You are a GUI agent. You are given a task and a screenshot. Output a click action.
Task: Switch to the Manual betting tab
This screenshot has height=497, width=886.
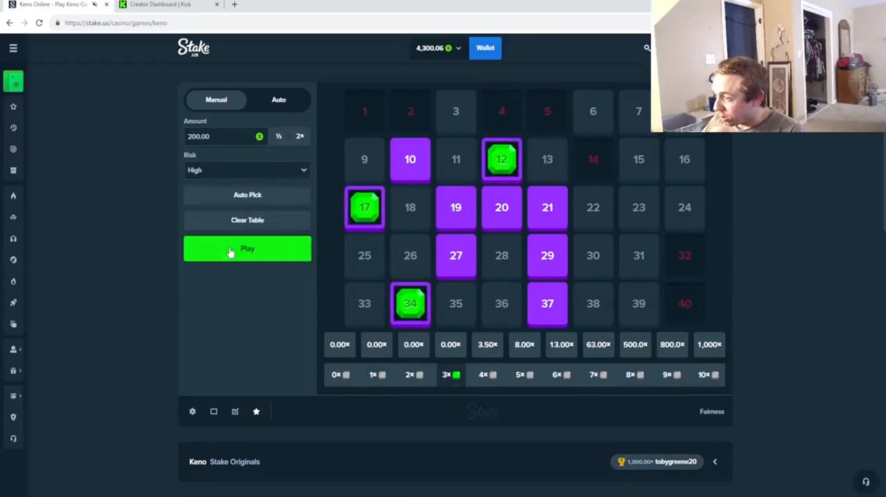point(216,100)
